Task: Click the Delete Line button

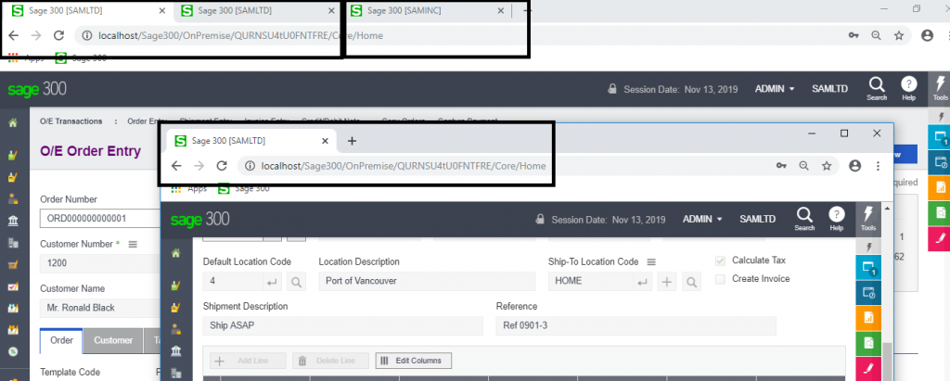Action: [x=331, y=361]
